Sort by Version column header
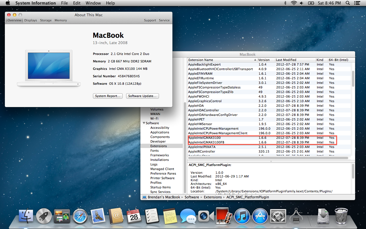Viewport: 366px width, 229px height. click(266, 60)
